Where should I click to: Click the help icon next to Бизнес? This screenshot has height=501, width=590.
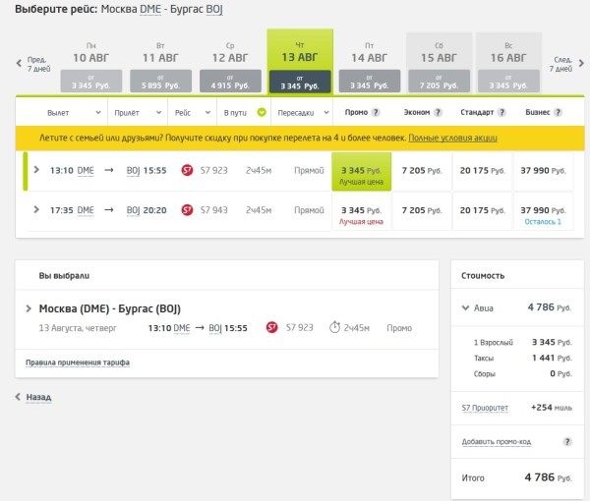pos(558,112)
